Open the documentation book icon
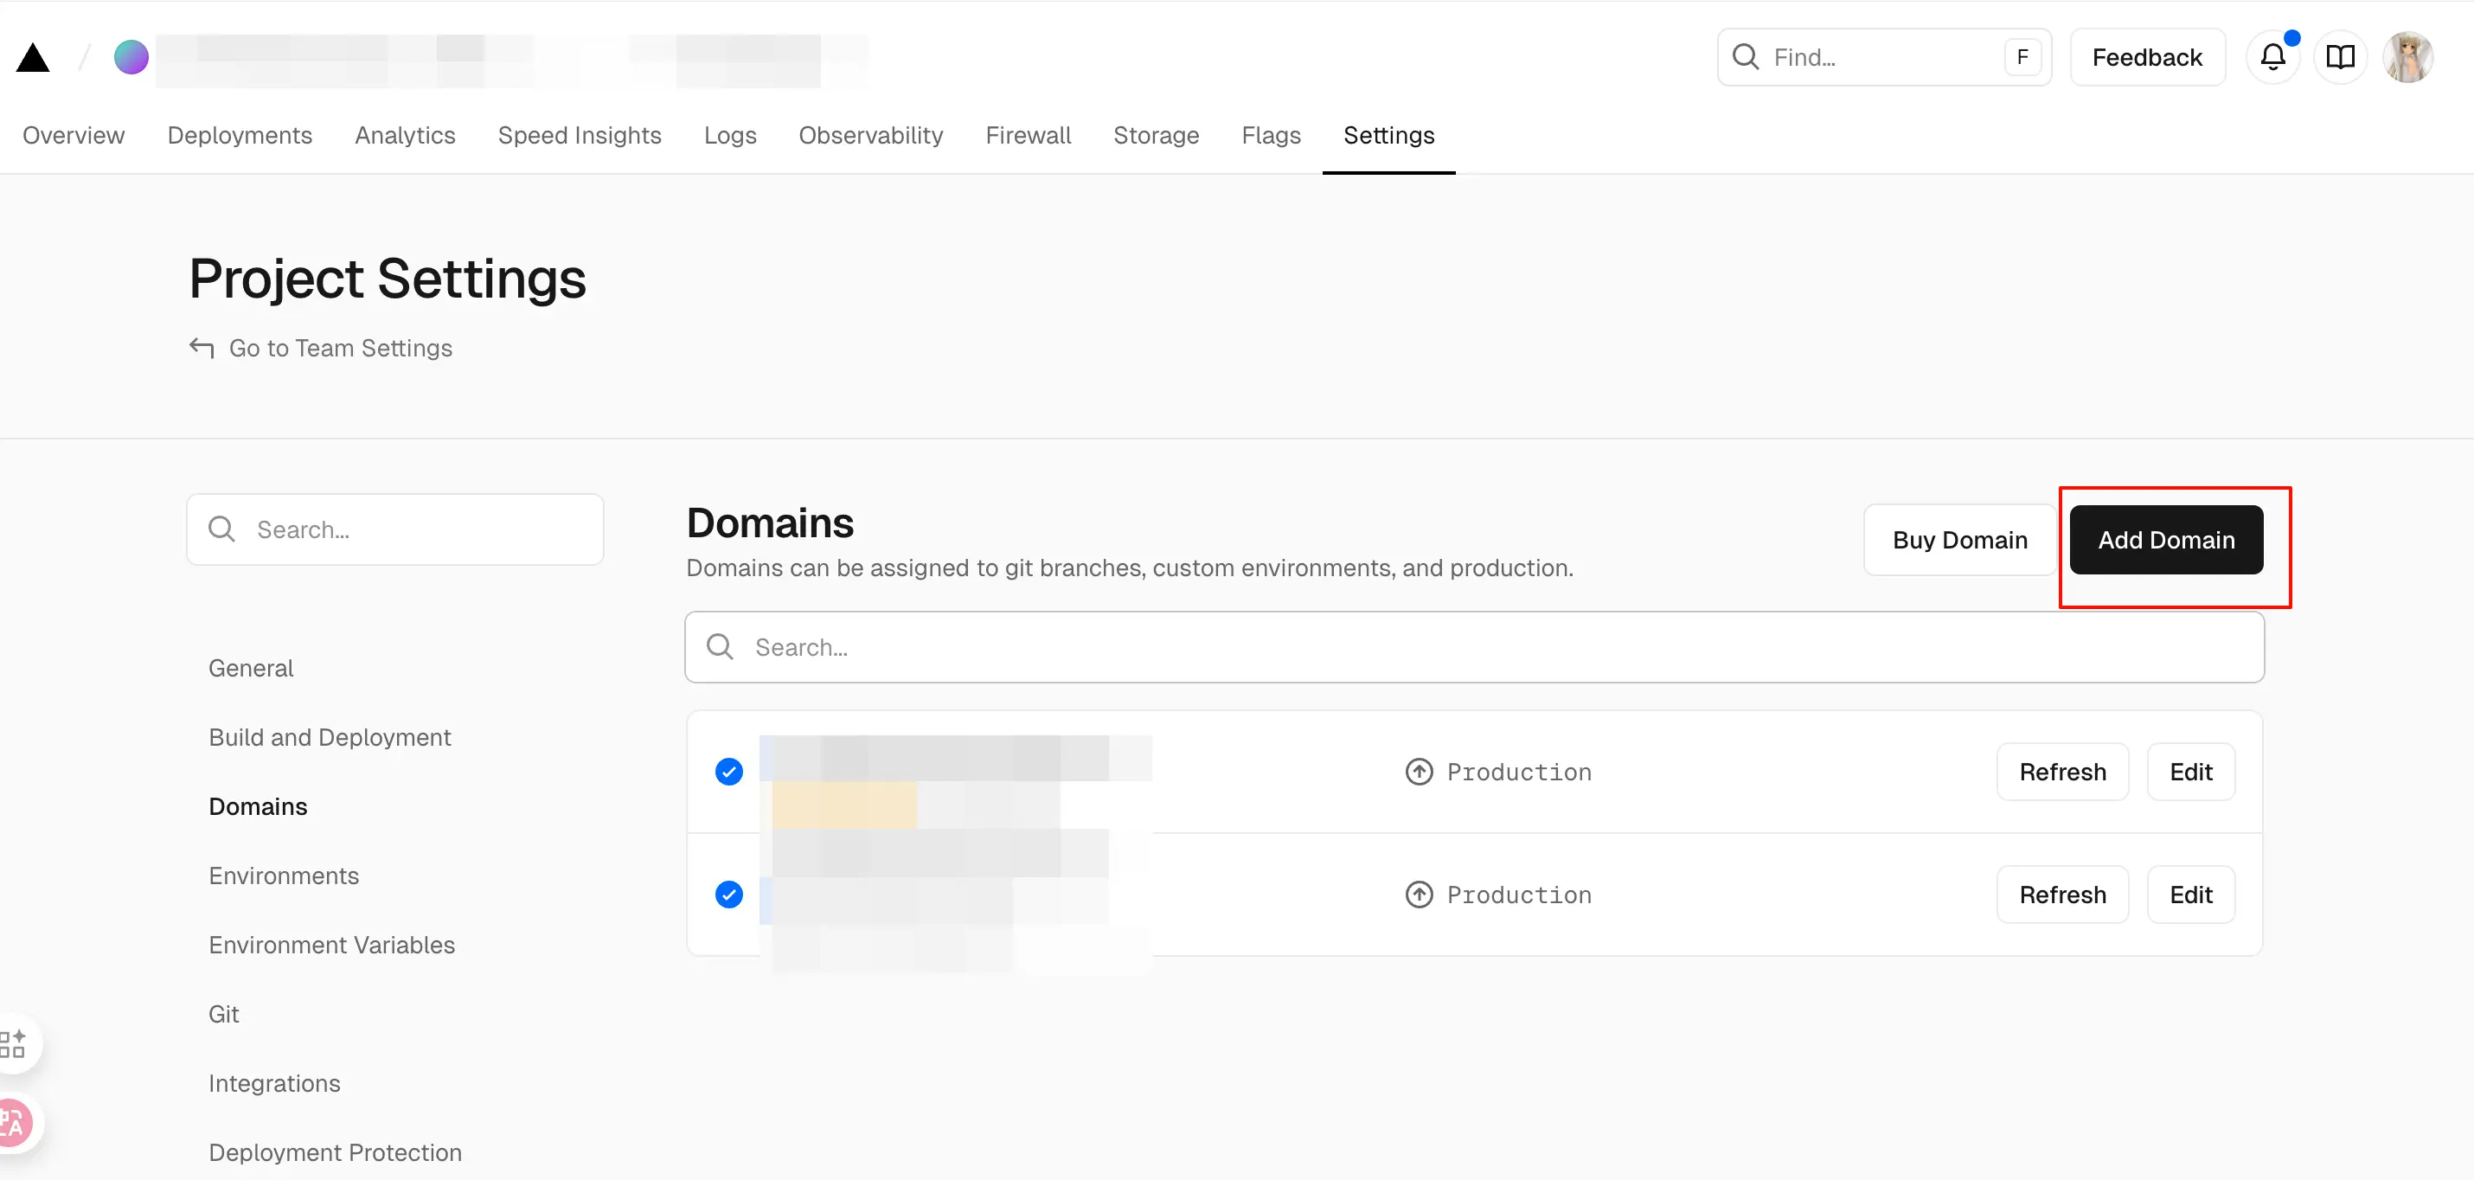2474x1180 pixels. [2340, 58]
